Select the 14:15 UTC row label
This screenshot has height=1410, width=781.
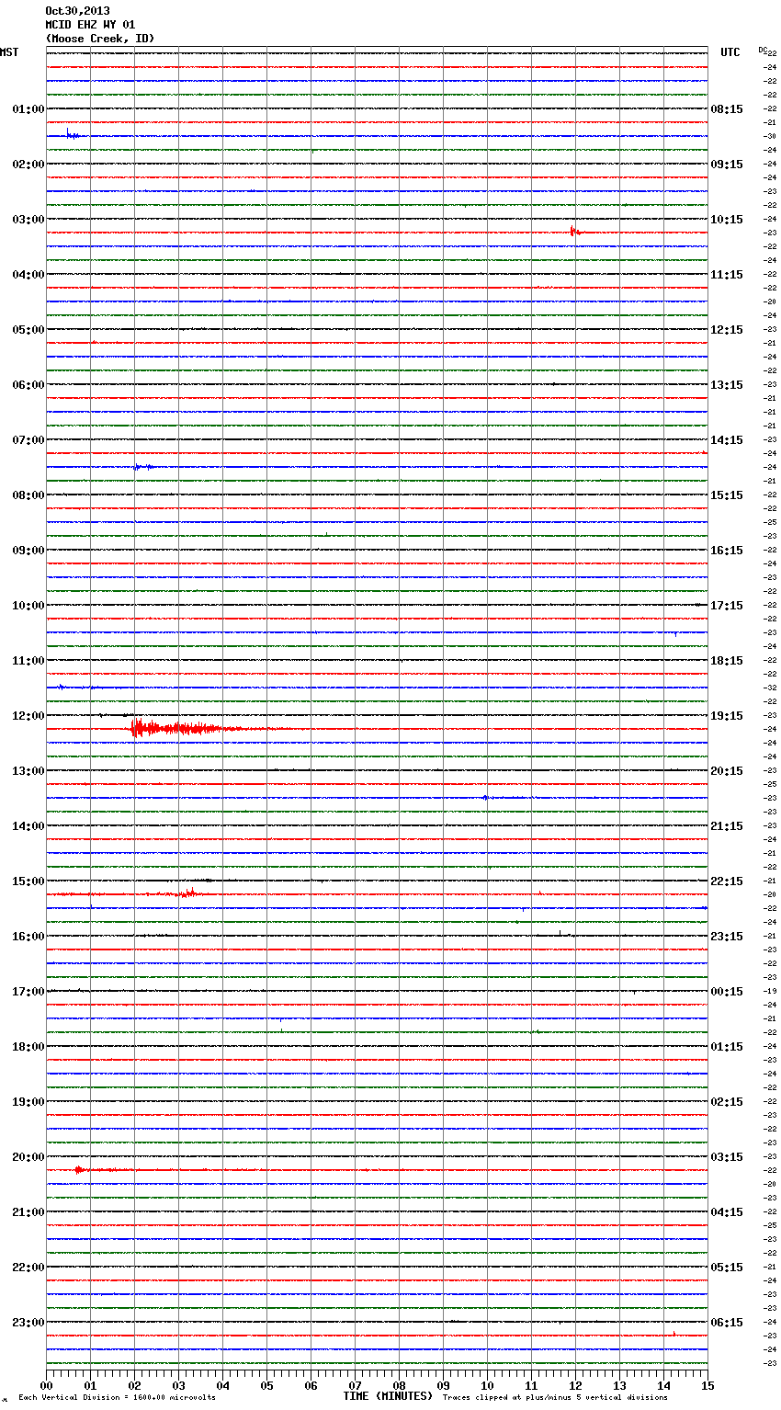click(x=727, y=440)
